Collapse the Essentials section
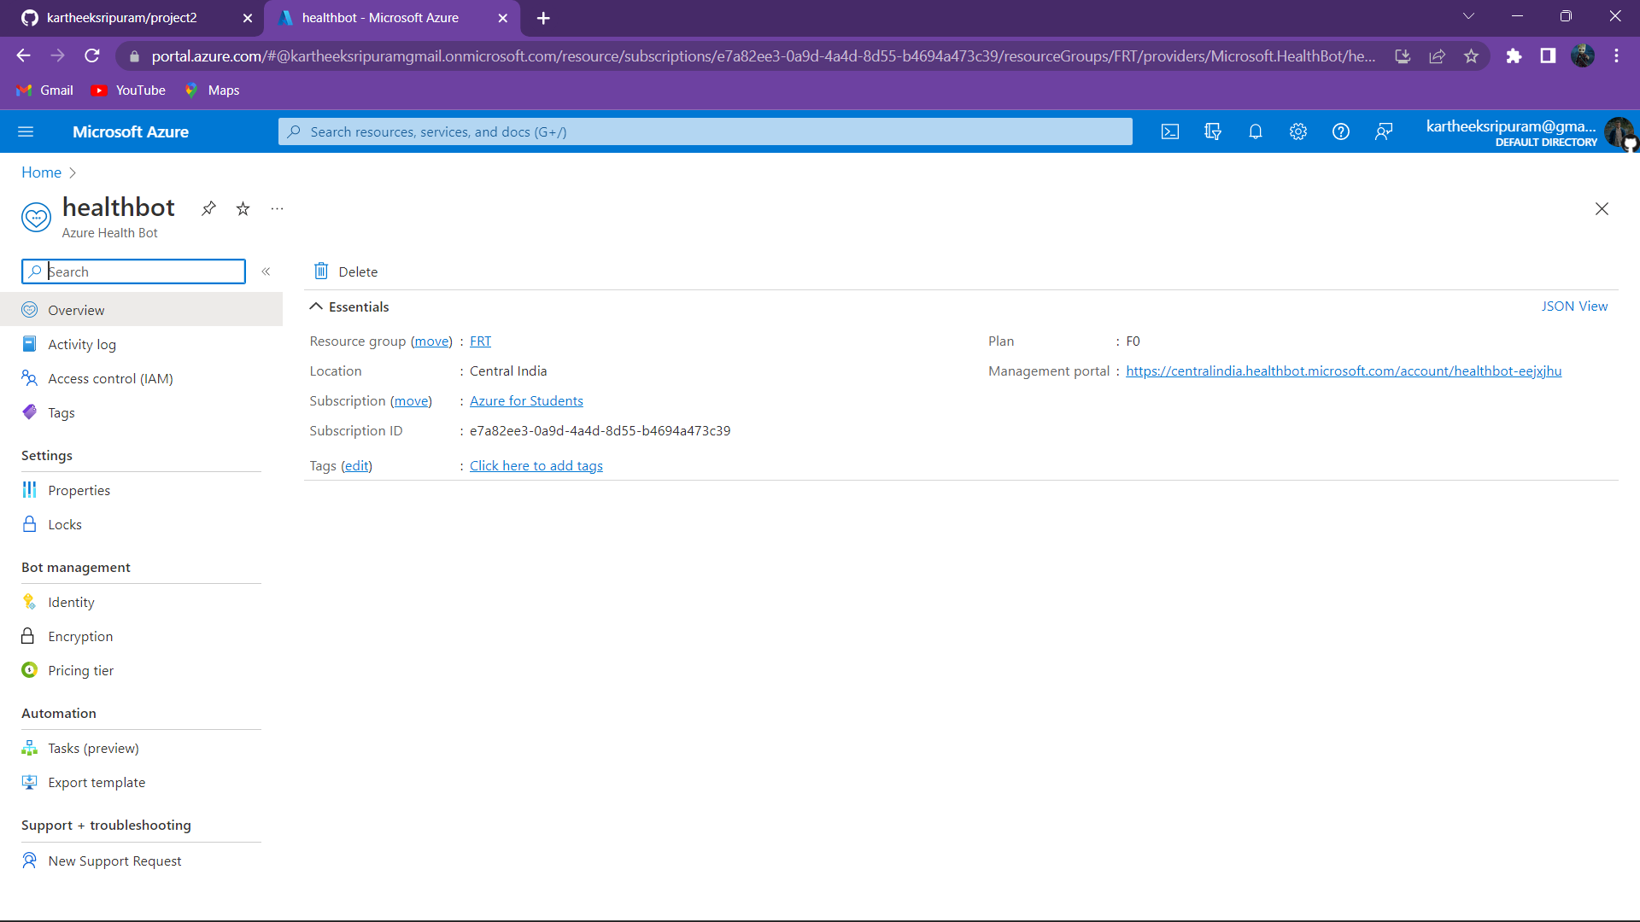Screen dimensions: 1640x922 (316, 306)
